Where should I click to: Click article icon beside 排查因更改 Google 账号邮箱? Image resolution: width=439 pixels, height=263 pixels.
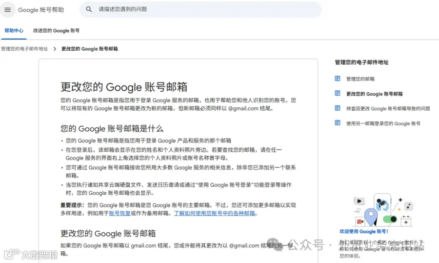point(338,108)
